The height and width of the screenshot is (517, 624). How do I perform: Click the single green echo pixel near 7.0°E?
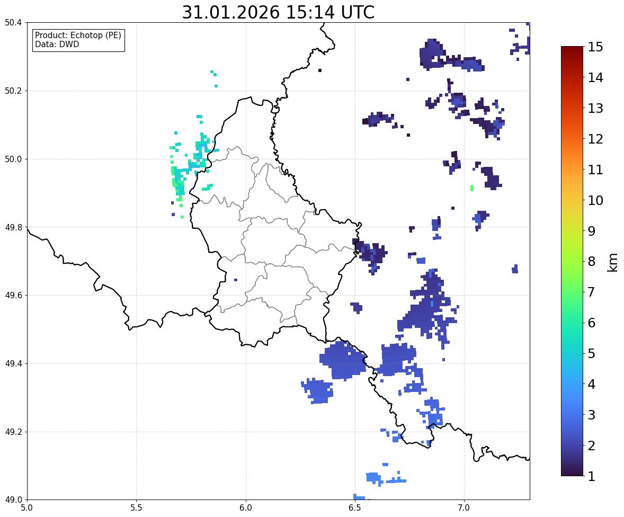point(472,188)
